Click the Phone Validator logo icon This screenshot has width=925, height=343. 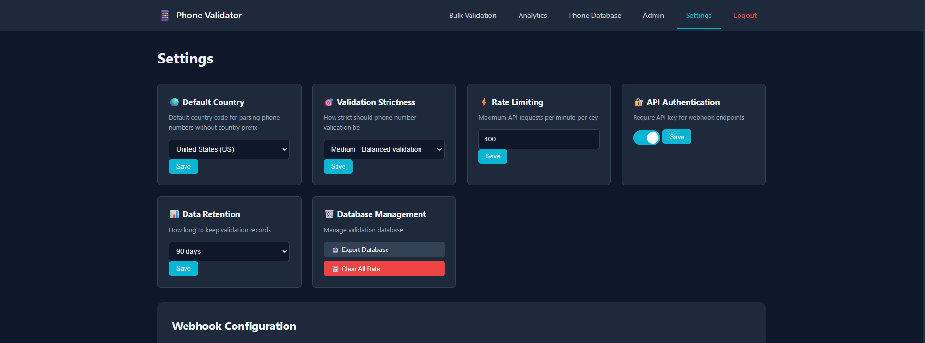click(x=165, y=16)
